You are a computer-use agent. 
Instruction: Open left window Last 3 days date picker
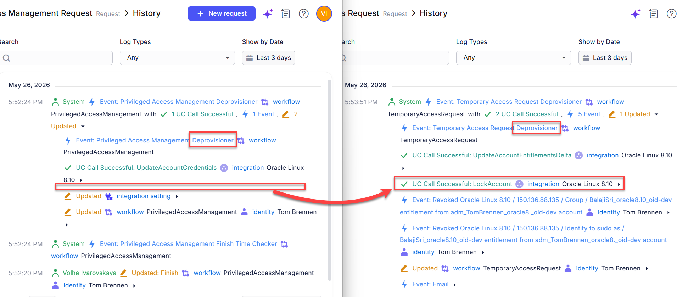[269, 58]
